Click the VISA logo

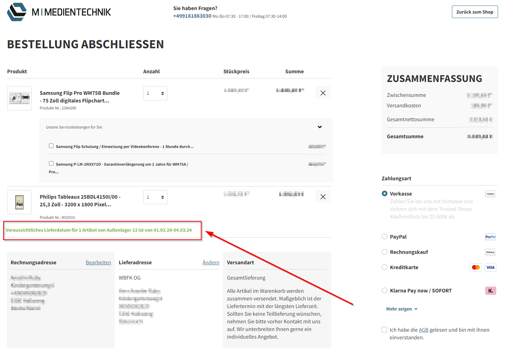coord(490,267)
